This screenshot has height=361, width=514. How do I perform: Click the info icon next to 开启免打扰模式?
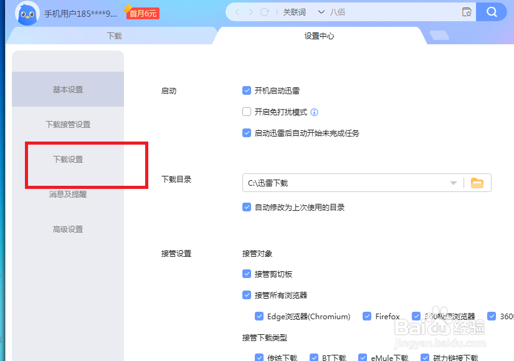(314, 112)
